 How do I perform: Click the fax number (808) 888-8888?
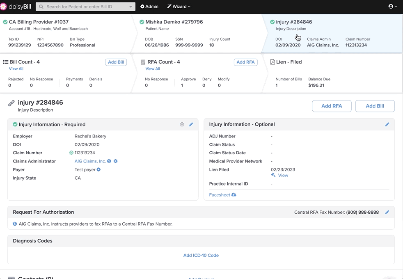(x=362, y=212)
